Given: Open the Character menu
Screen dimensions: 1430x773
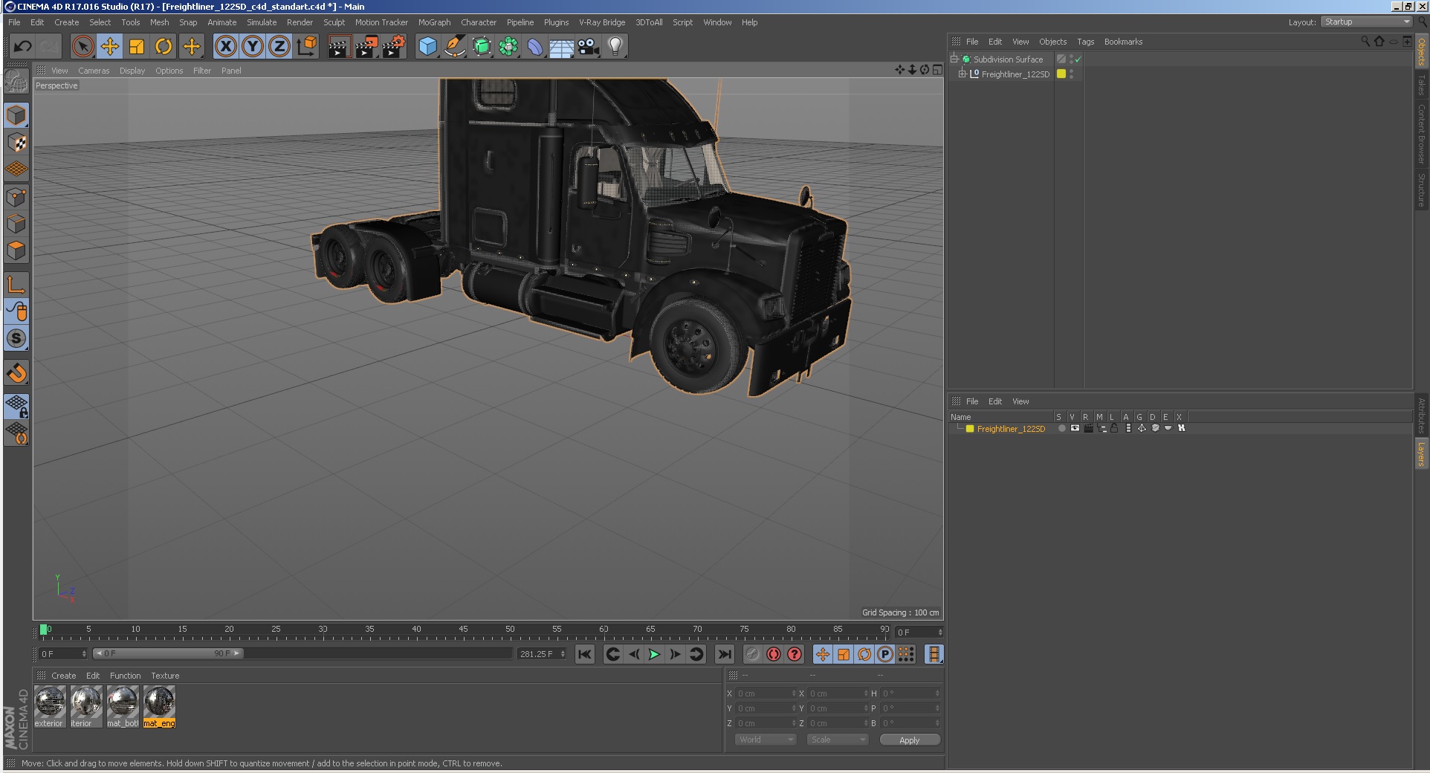Looking at the screenshot, I should click(x=479, y=22).
